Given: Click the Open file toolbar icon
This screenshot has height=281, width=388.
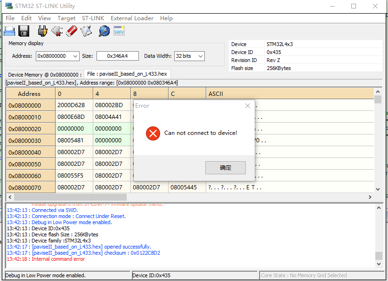Looking at the screenshot, I should click(x=9, y=31).
